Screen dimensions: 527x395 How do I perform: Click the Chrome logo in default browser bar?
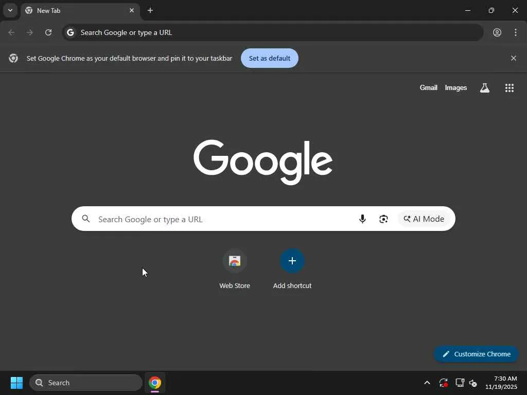13,58
